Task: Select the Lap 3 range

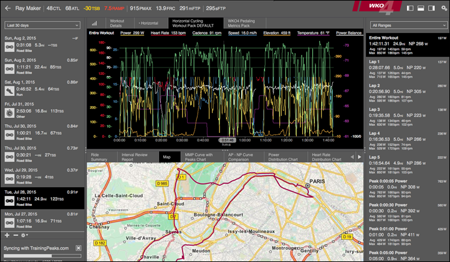Action: pos(408,117)
